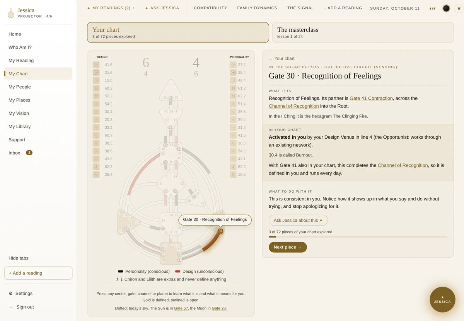Open the Ask Jessica top menu item

pos(162,8)
